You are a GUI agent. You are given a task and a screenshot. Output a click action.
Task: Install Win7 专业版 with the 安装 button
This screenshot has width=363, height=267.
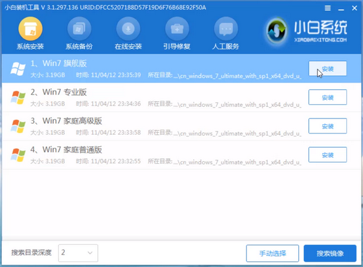click(327, 97)
